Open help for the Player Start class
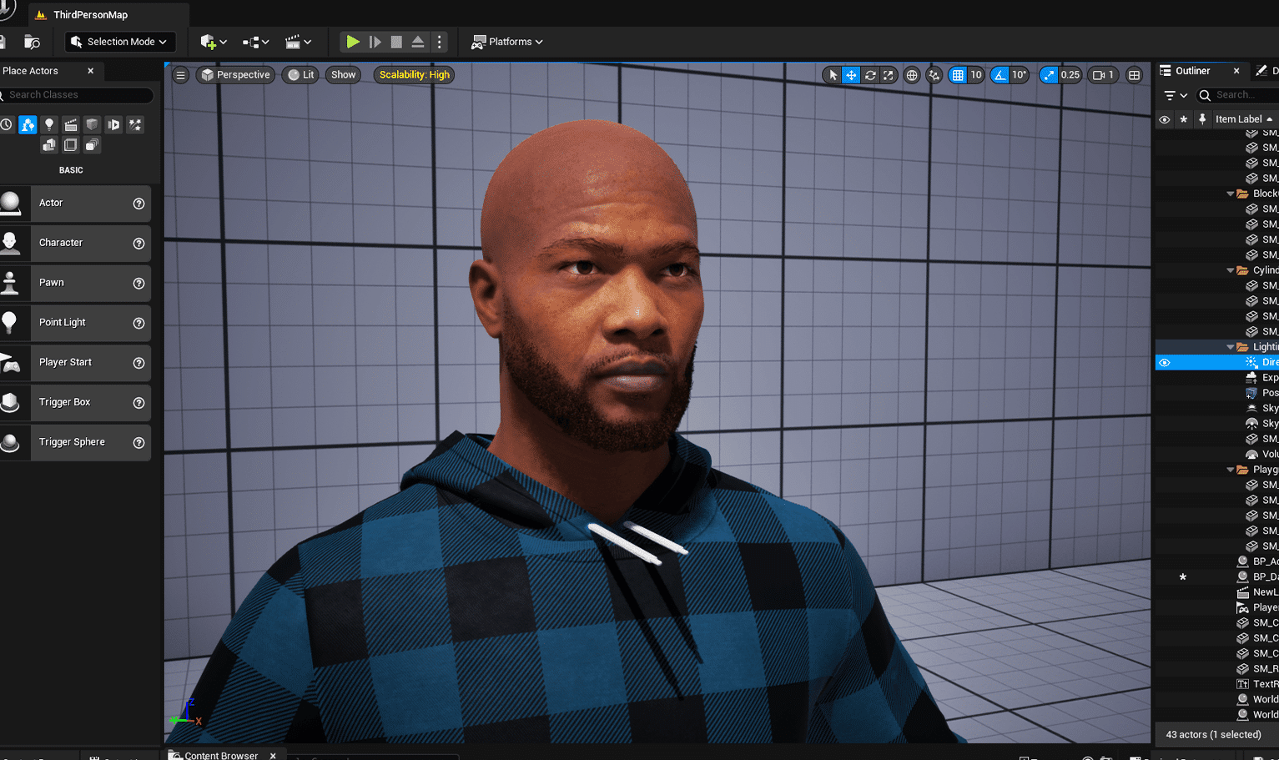 tap(139, 363)
